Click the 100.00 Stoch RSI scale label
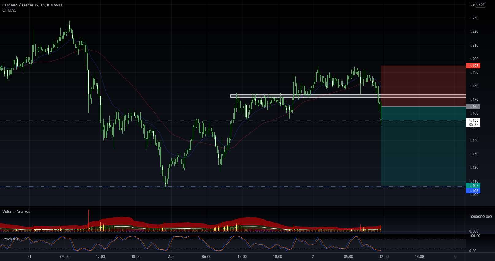This screenshot has height=261, width=495. [475, 236]
